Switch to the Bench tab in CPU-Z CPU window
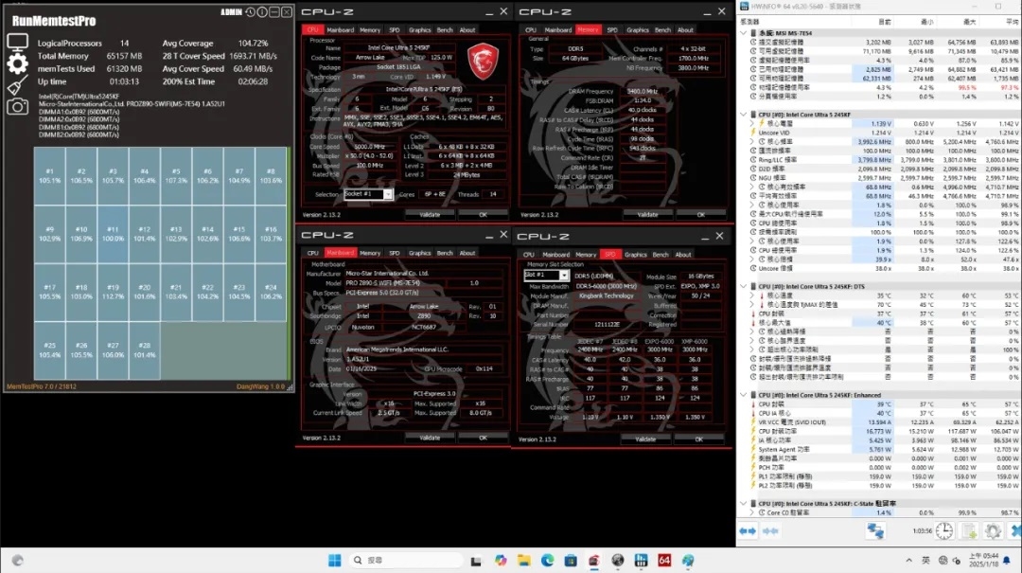 (445, 29)
